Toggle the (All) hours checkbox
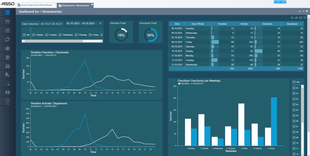Image resolution: width=310 pixels, height=156 pixels. tap(294, 82)
